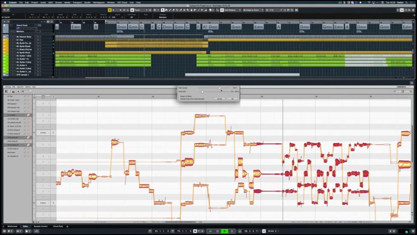Enable Snap to D Minor checkbox
The height and width of the screenshot is (235, 417).
point(179,96)
